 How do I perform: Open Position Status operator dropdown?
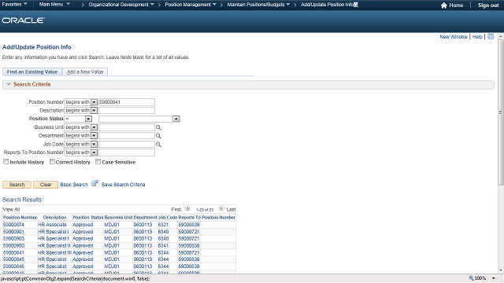tap(88, 119)
